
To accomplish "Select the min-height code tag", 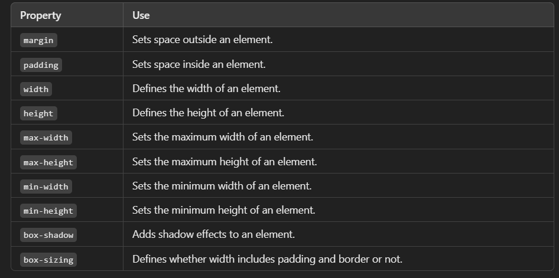I will 48,211.
